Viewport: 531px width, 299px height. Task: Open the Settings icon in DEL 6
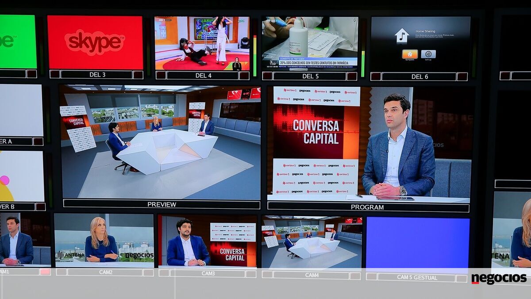click(428, 54)
